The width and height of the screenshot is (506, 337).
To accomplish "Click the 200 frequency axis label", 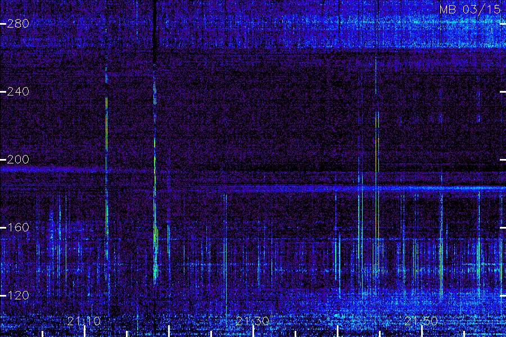I will click(x=18, y=160).
